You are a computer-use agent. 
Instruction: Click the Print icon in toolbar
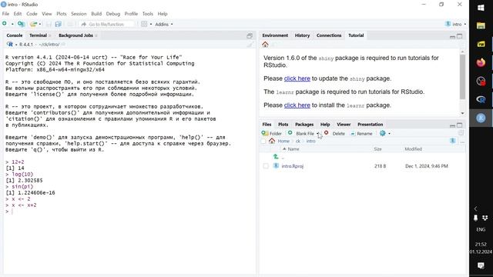pyautogui.click(x=70, y=24)
